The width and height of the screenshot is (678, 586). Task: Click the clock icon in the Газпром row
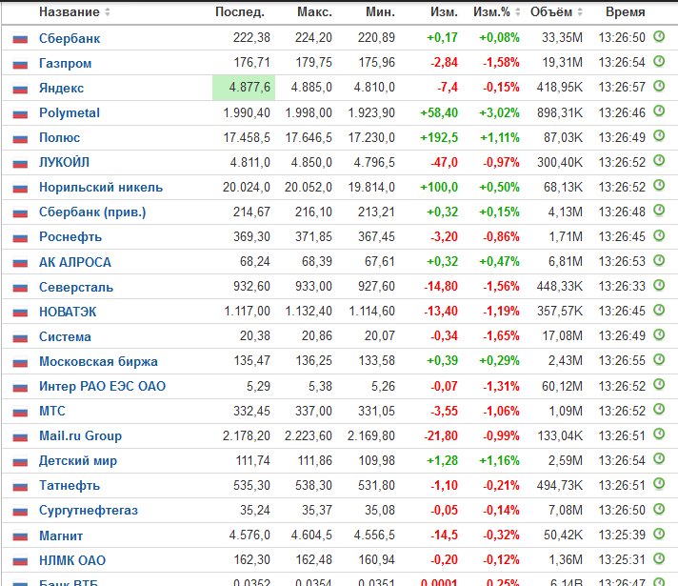pyautogui.click(x=659, y=61)
